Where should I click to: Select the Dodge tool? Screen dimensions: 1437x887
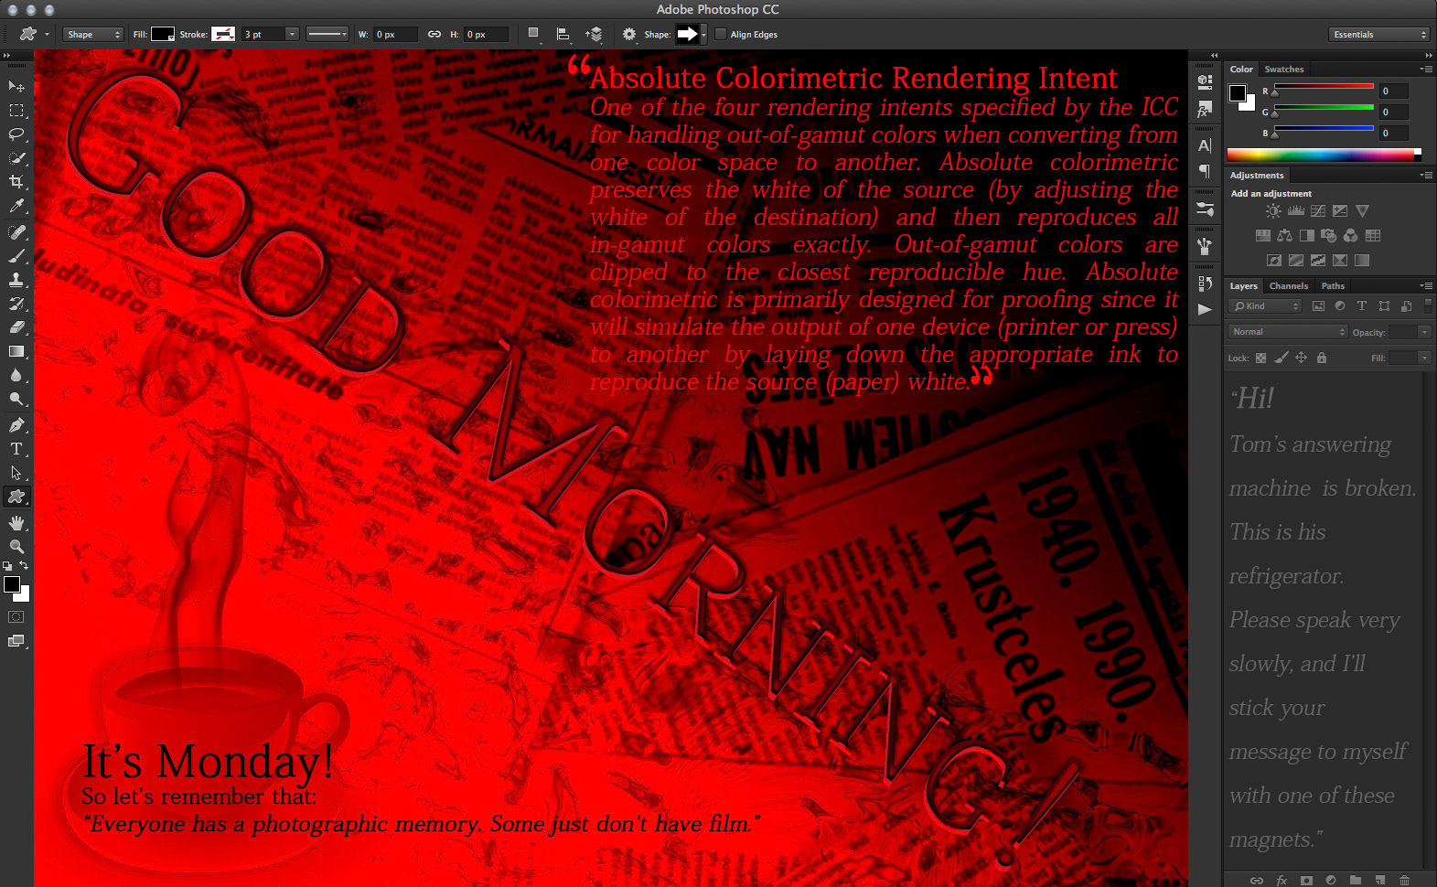(16, 400)
